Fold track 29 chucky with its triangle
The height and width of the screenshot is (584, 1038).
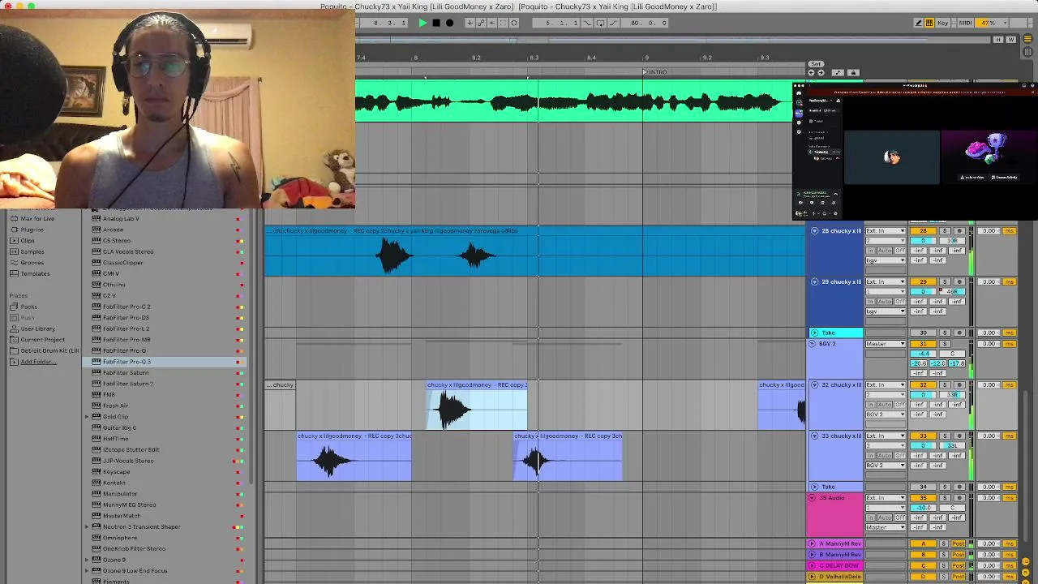(x=814, y=281)
